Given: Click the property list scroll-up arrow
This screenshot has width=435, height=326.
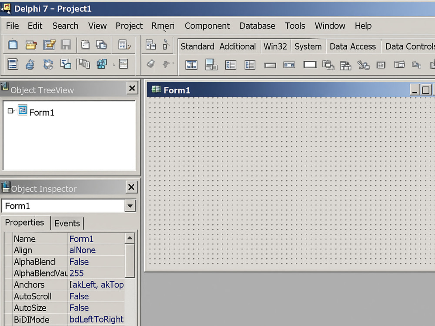Looking at the screenshot, I should pos(130,238).
